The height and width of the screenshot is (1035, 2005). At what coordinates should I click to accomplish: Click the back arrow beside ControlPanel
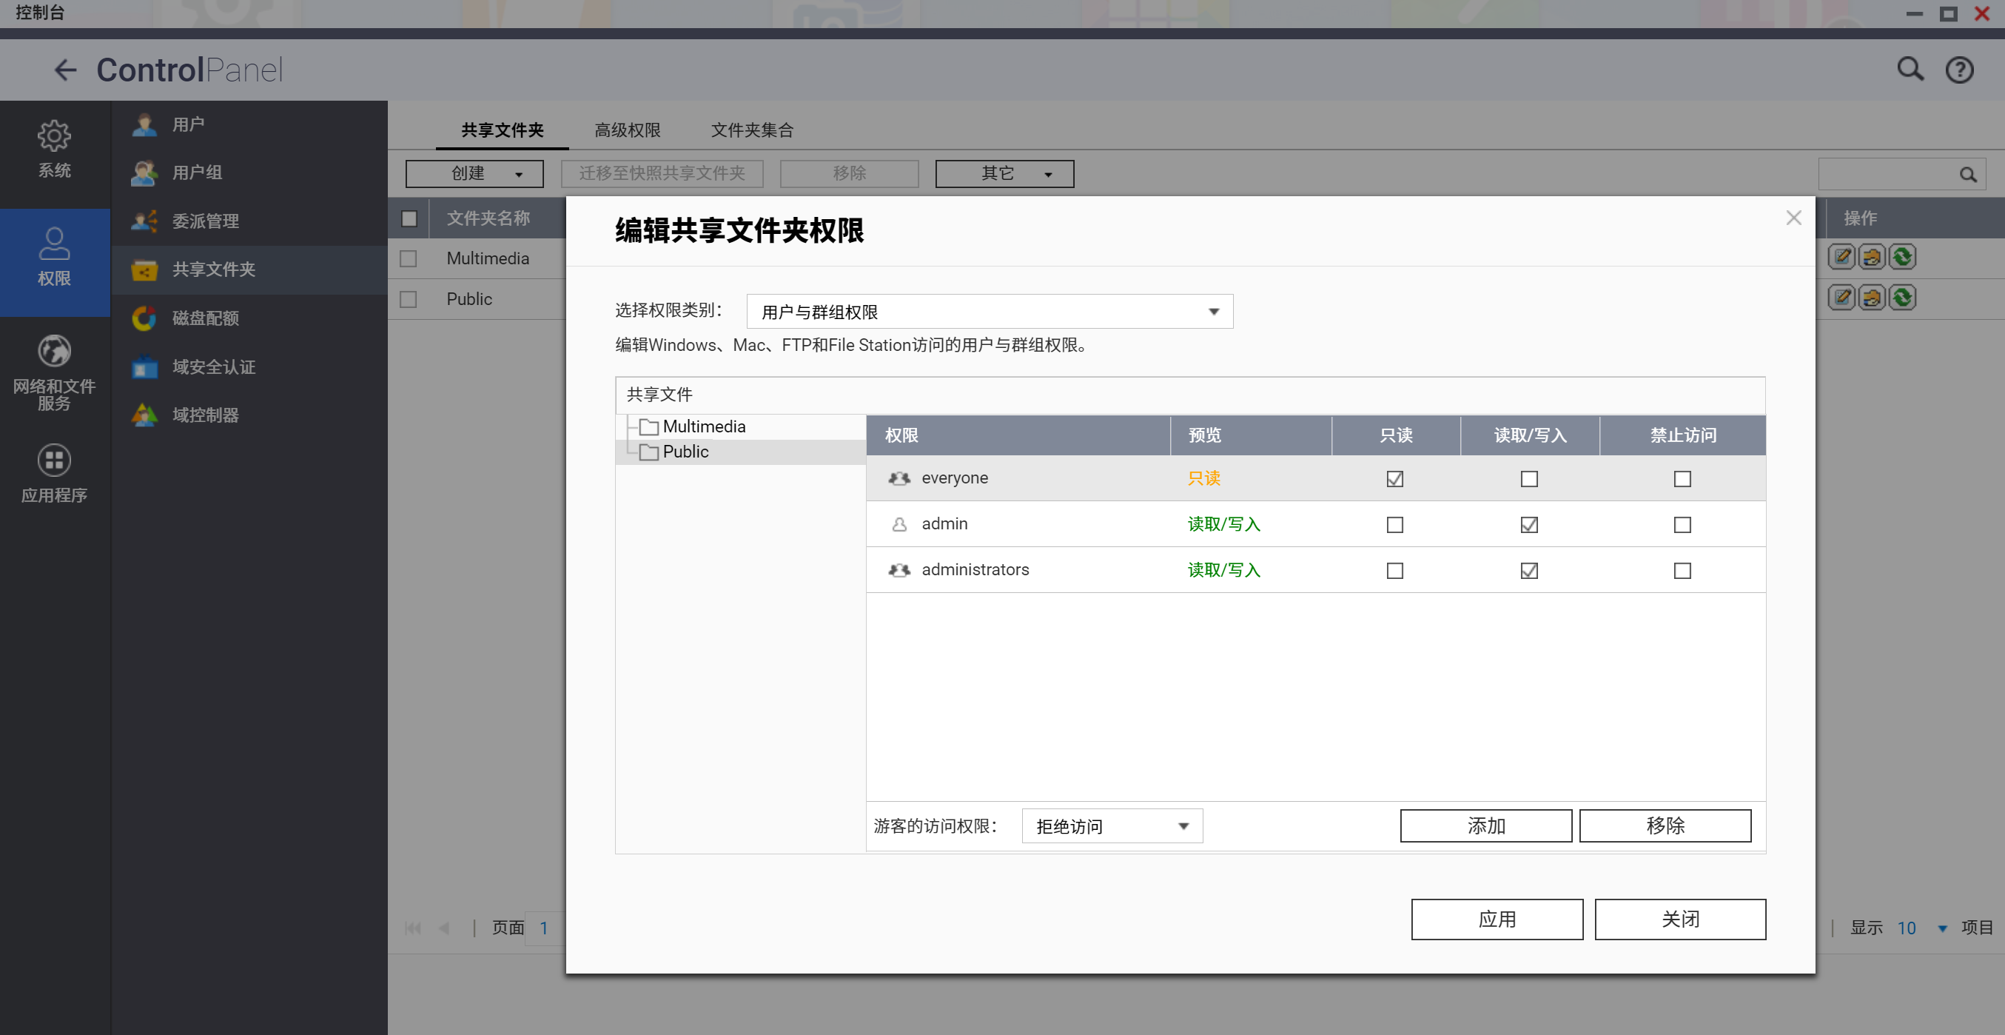click(x=64, y=70)
